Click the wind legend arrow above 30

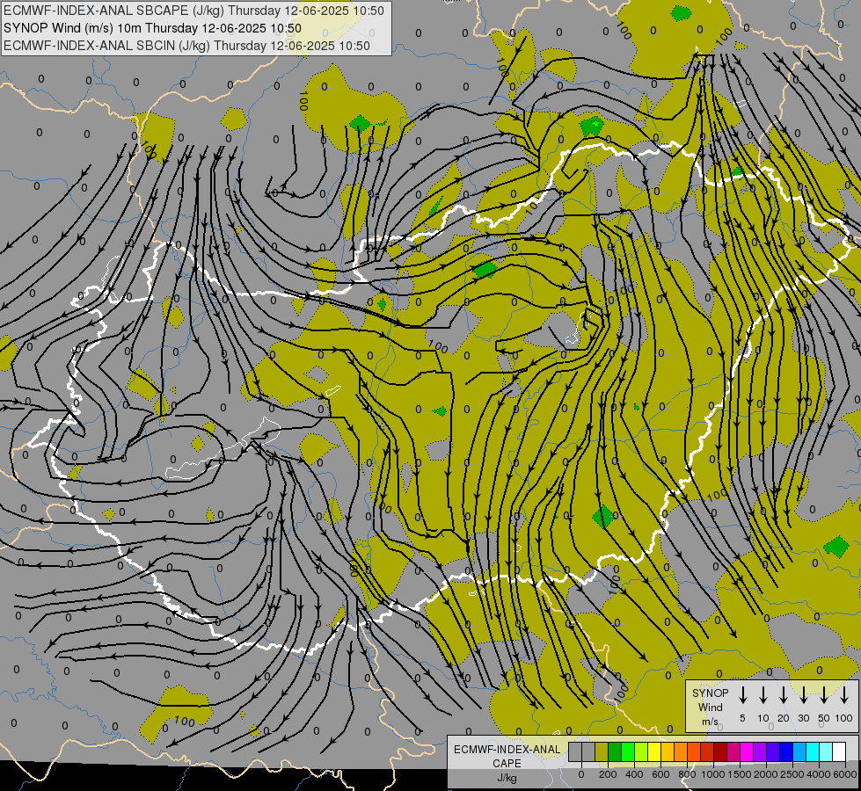pos(803,695)
